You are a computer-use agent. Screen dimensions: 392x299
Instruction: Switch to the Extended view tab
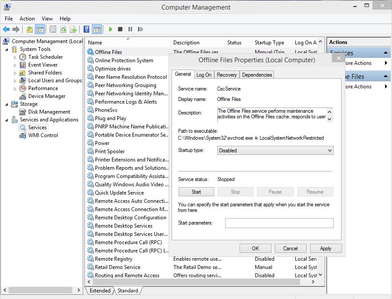[x=100, y=290]
